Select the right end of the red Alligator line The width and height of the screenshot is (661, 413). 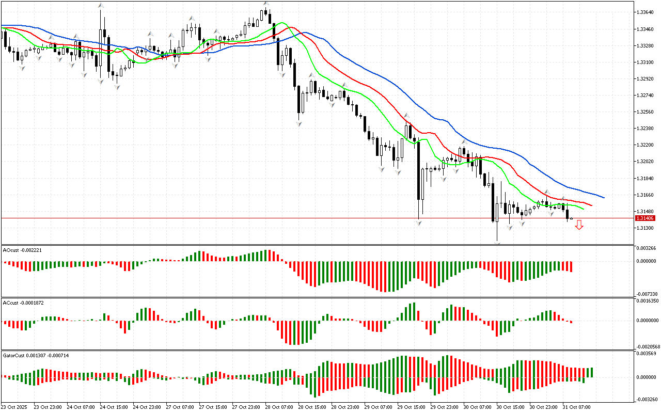pyautogui.click(x=591, y=205)
